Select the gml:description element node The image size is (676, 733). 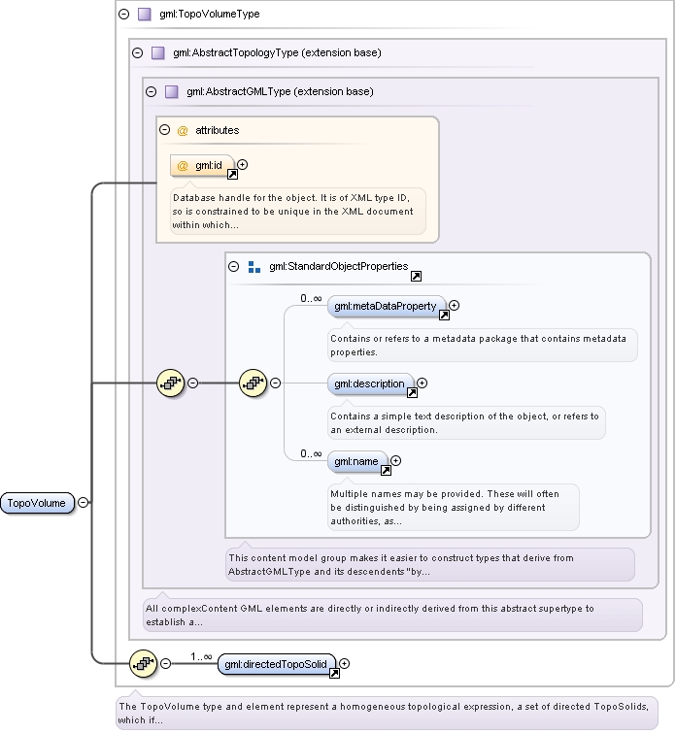click(370, 383)
